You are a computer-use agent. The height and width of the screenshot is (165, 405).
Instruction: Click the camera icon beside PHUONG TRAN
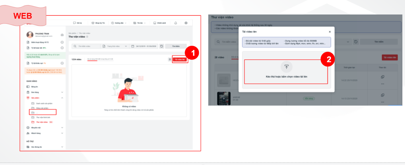coord(62,35)
